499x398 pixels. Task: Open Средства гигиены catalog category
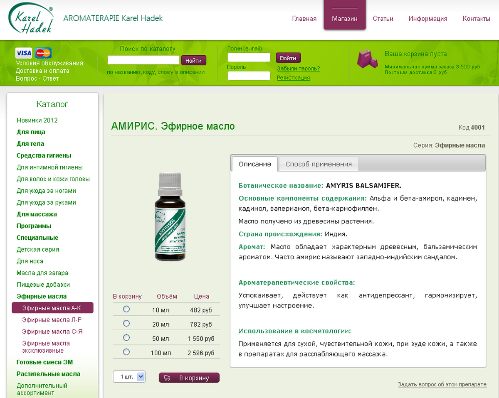click(x=44, y=155)
